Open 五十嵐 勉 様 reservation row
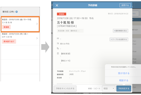Image resolution: width=141 pixels, height=95 pixels. click(20, 24)
